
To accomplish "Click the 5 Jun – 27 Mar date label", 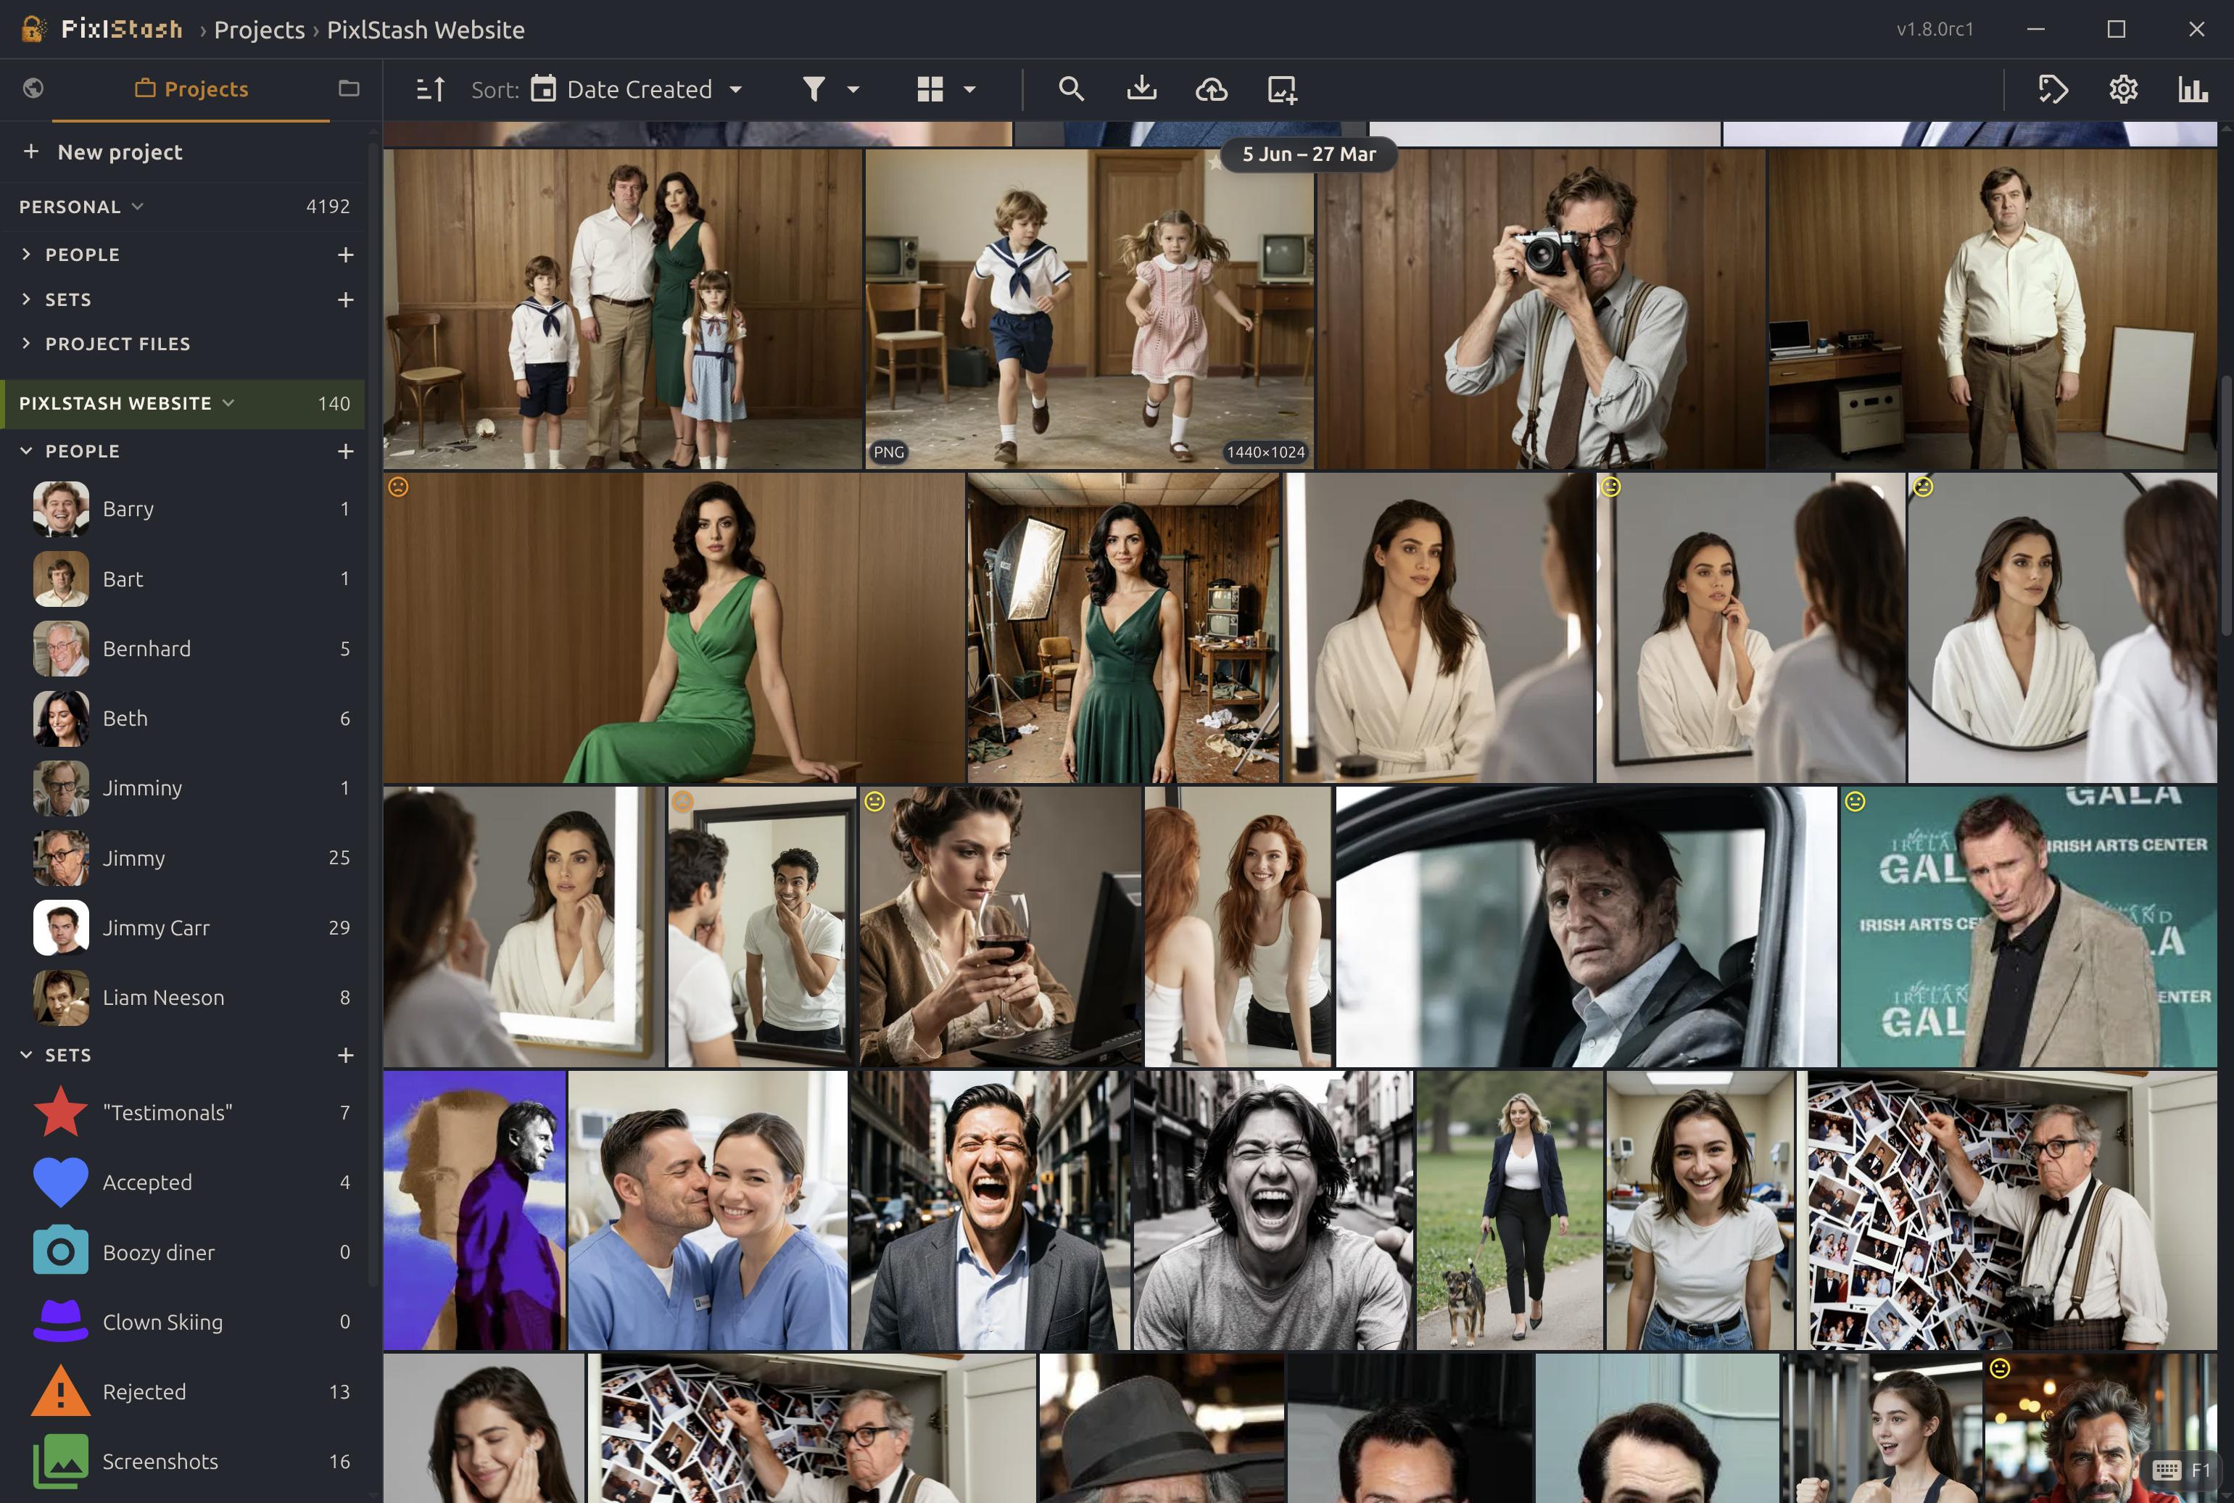I will click(x=1310, y=154).
